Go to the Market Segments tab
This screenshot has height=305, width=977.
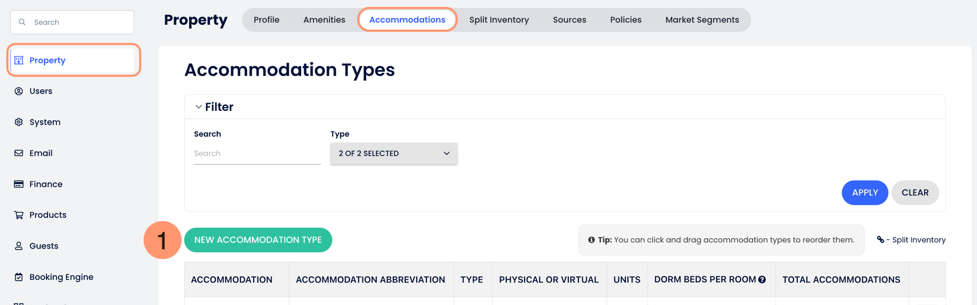click(x=702, y=20)
